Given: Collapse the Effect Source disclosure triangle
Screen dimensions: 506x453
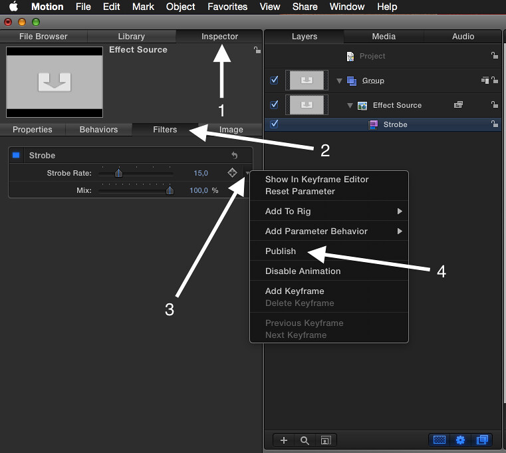Looking at the screenshot, I should pyautogui.click(x=350, y=105).
